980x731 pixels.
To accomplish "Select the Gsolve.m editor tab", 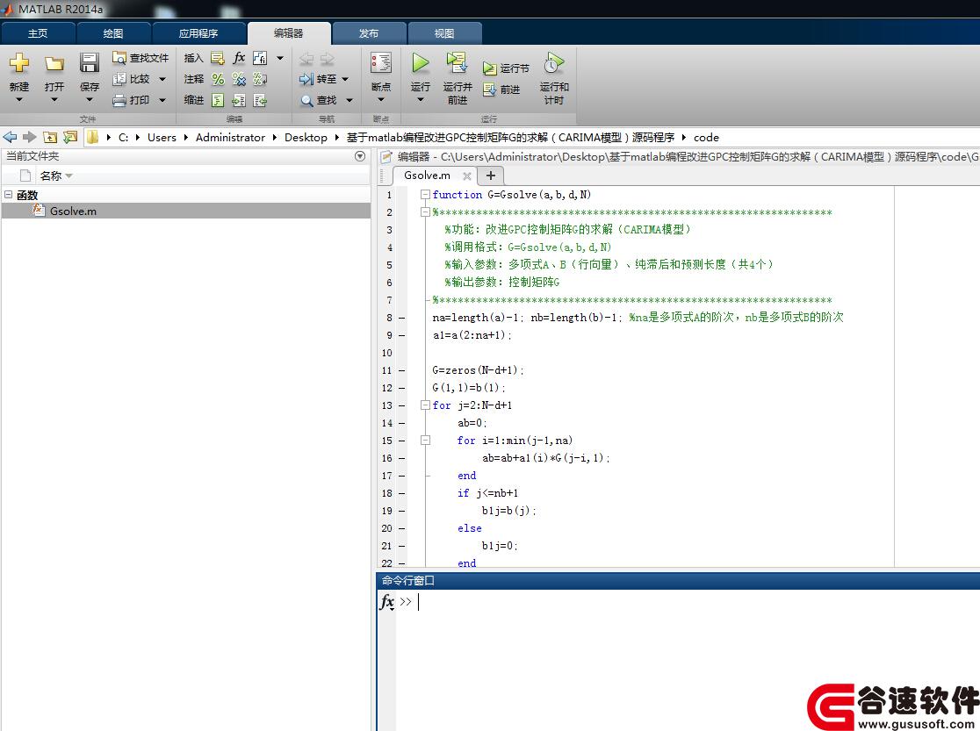I will (x=428, y=176).
